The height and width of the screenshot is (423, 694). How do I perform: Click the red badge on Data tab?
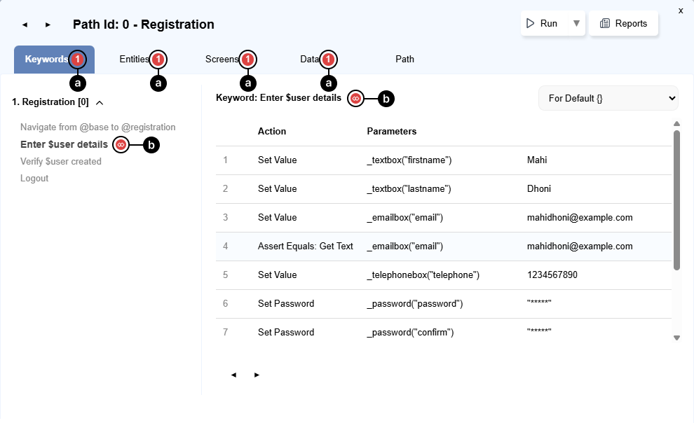point(328,60)
